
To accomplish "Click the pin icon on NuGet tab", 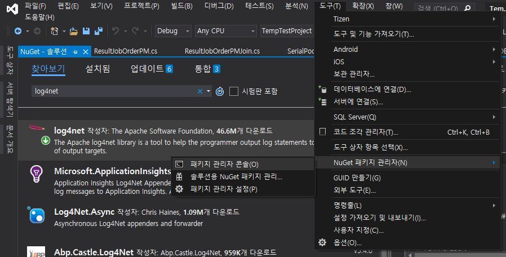I will (75, 52).
